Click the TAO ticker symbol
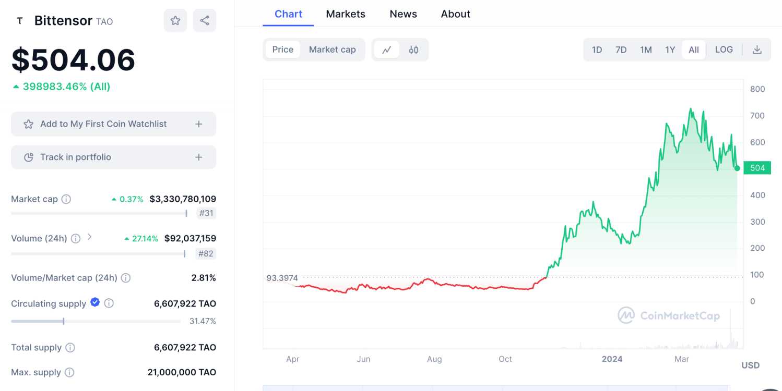The image size is (782, 391). coord(104,22)
